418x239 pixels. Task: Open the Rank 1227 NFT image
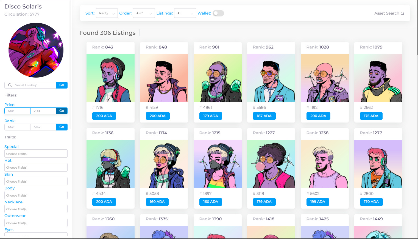(271, 164)
